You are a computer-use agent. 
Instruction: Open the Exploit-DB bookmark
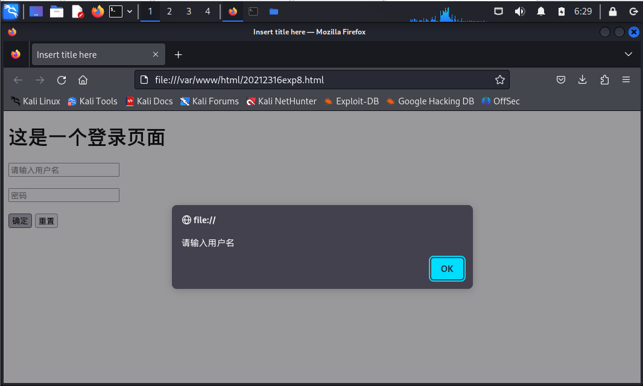coord(352,101)
